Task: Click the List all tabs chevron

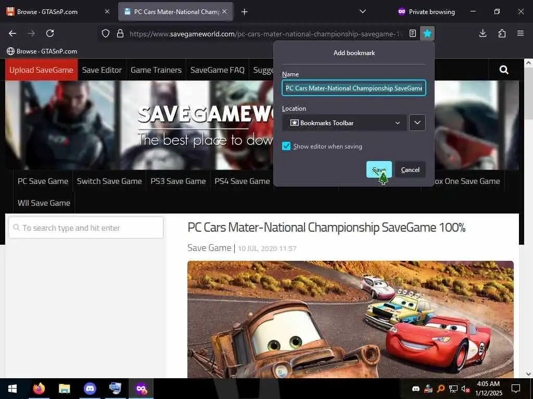Action: click(363, 11)
